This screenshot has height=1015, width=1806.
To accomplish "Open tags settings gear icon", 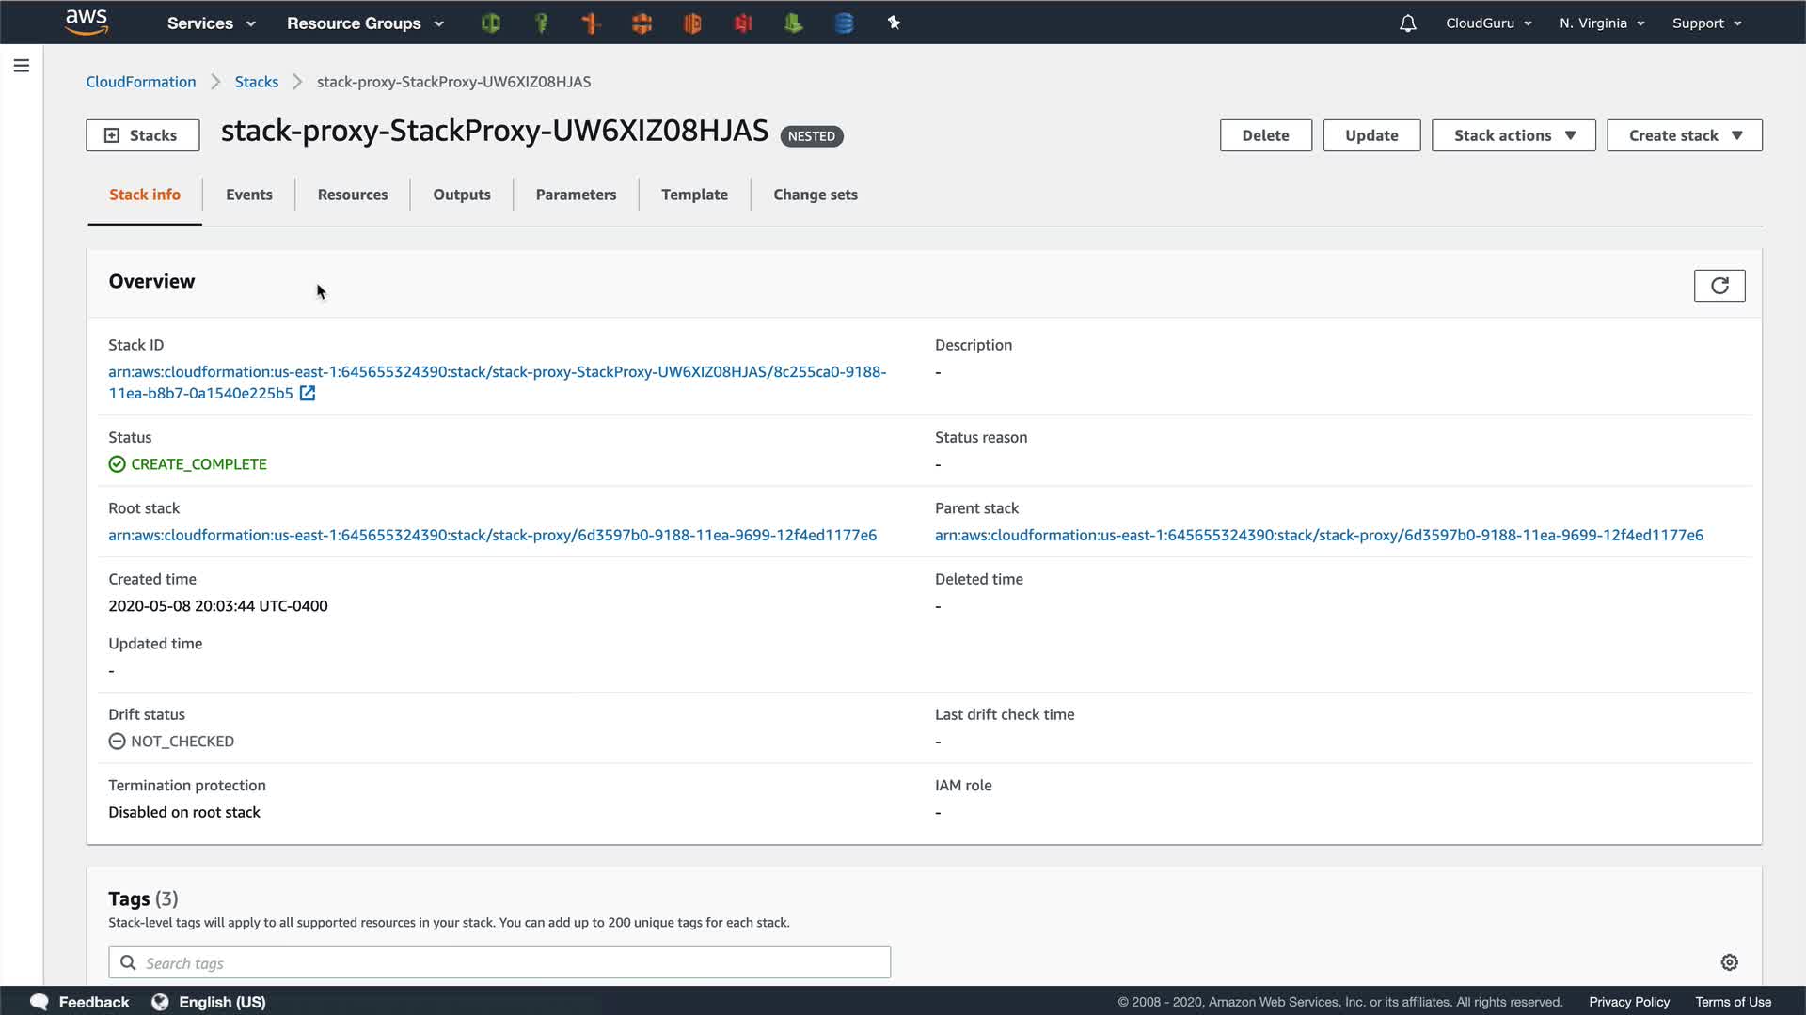I will 1729,962.
